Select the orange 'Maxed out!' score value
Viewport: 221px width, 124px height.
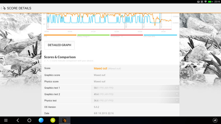[101, 68]
